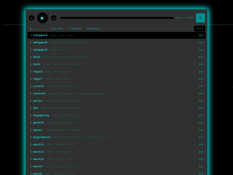Buy the mzrt12 track
Viewport: 233px width, 175px height.
201,159
